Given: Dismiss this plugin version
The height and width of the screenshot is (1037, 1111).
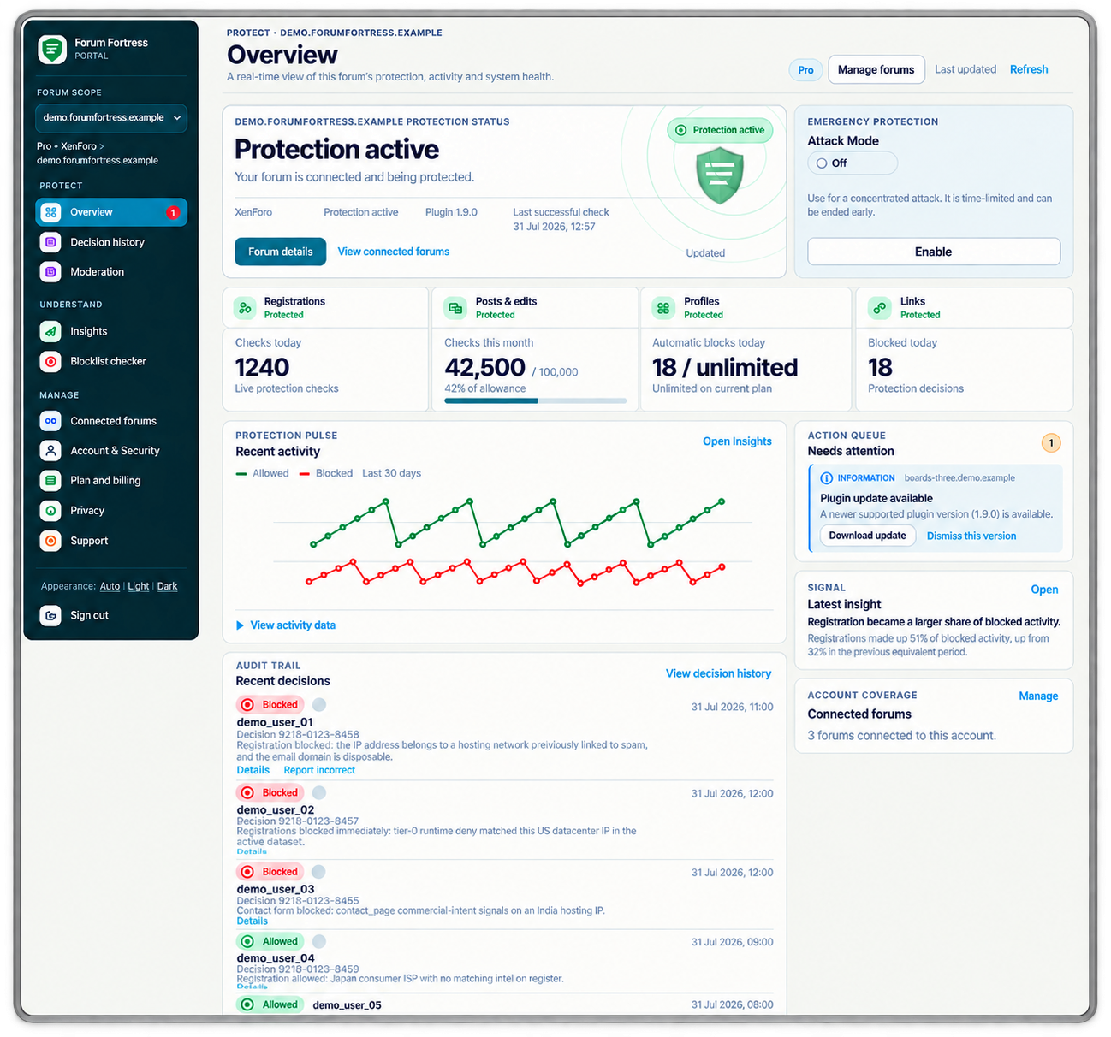Looking at the screenshot, I should [971, 536].
